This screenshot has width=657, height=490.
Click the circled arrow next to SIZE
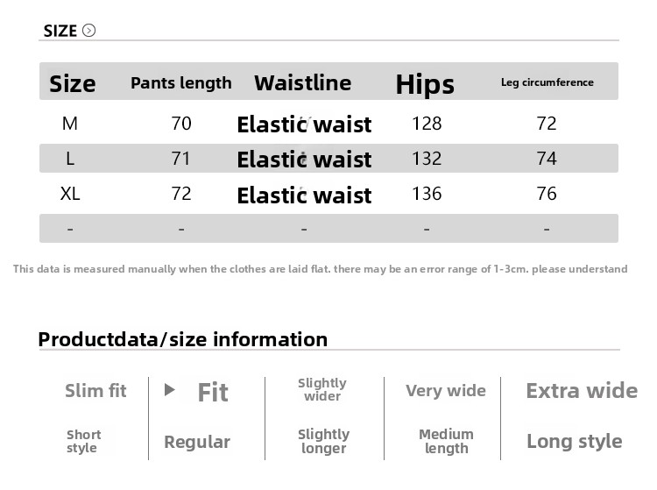coord(88,31)
